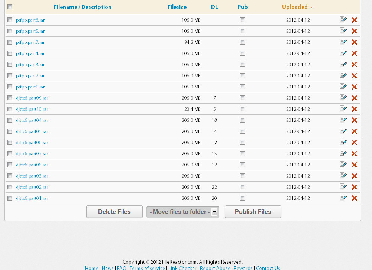
Task: Click the Publish Files button
Action: (x=253, y=212)
